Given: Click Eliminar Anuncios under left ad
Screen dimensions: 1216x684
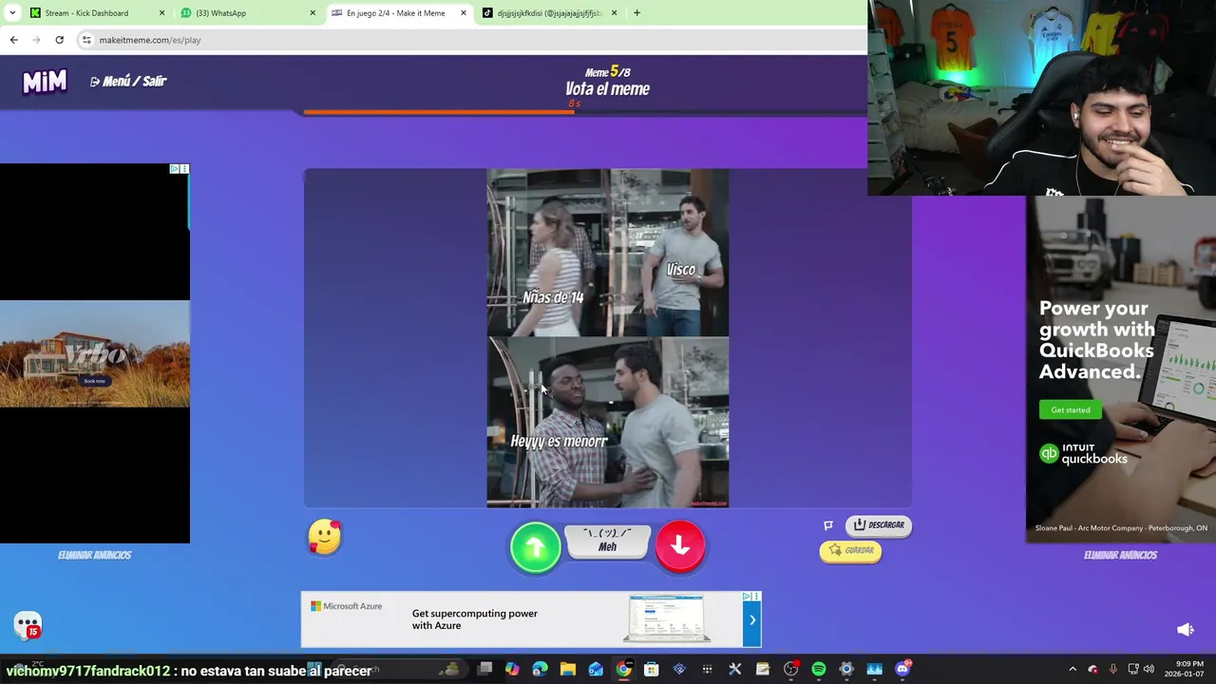Looking at the screenshot, I should tap(95, 556).
